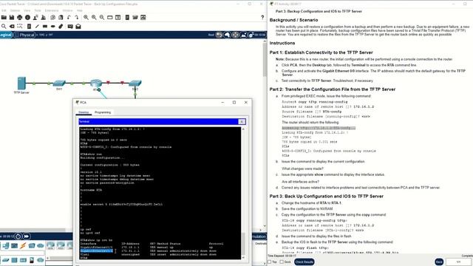Screen dimensions: 473x266
Task: Set tiled background image icon
Action: (243, 35)
